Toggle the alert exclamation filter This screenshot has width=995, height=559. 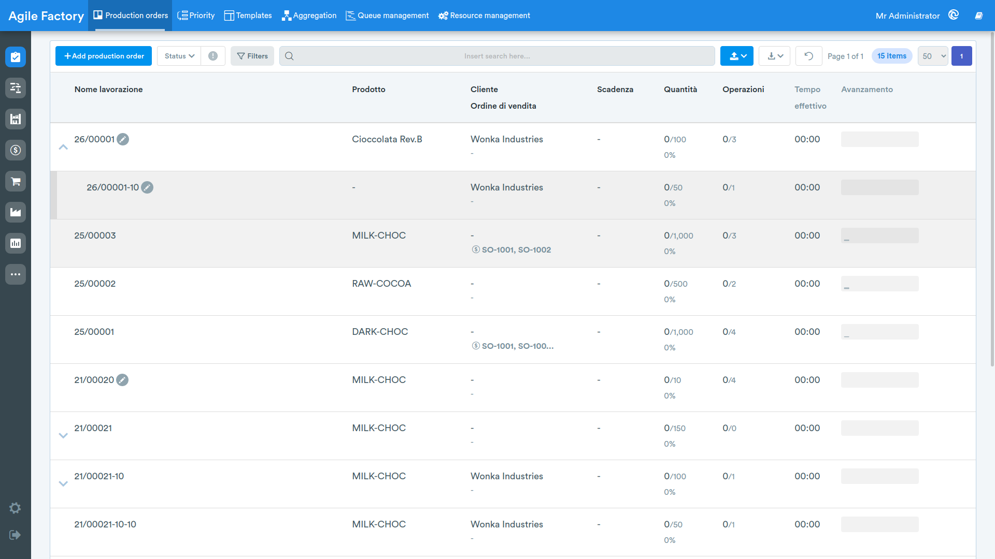coord(213,56)
